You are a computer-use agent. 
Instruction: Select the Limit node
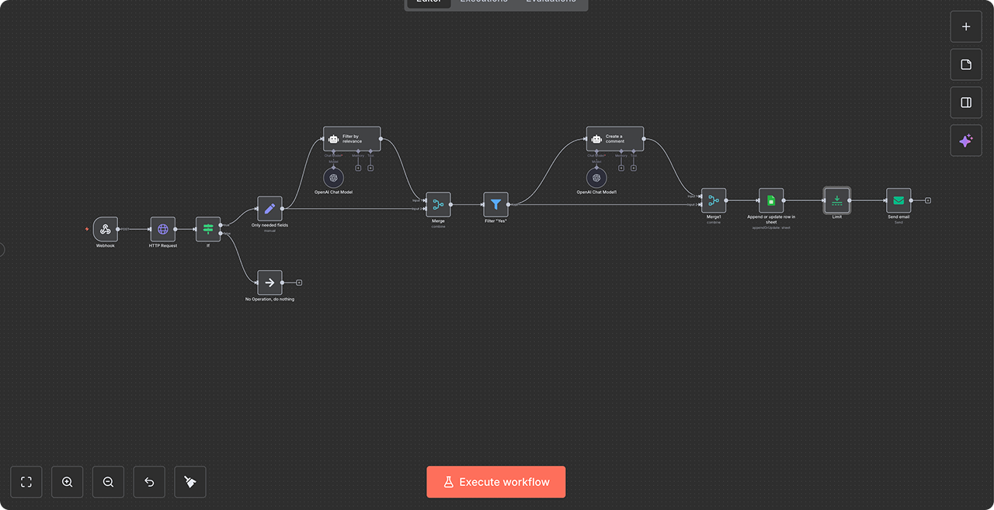[x=836, y=200]
